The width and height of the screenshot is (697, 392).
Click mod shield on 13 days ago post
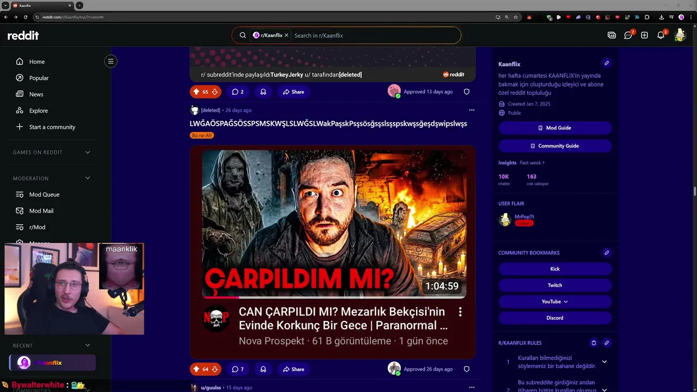click(x=467, y=92)
